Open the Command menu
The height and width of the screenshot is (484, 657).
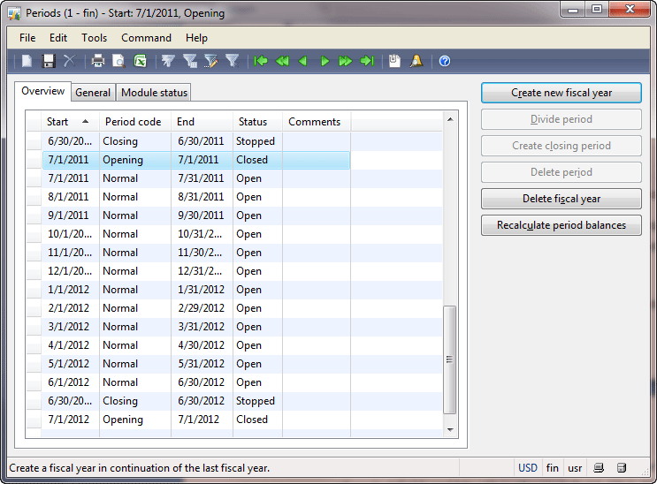point(146,38)
